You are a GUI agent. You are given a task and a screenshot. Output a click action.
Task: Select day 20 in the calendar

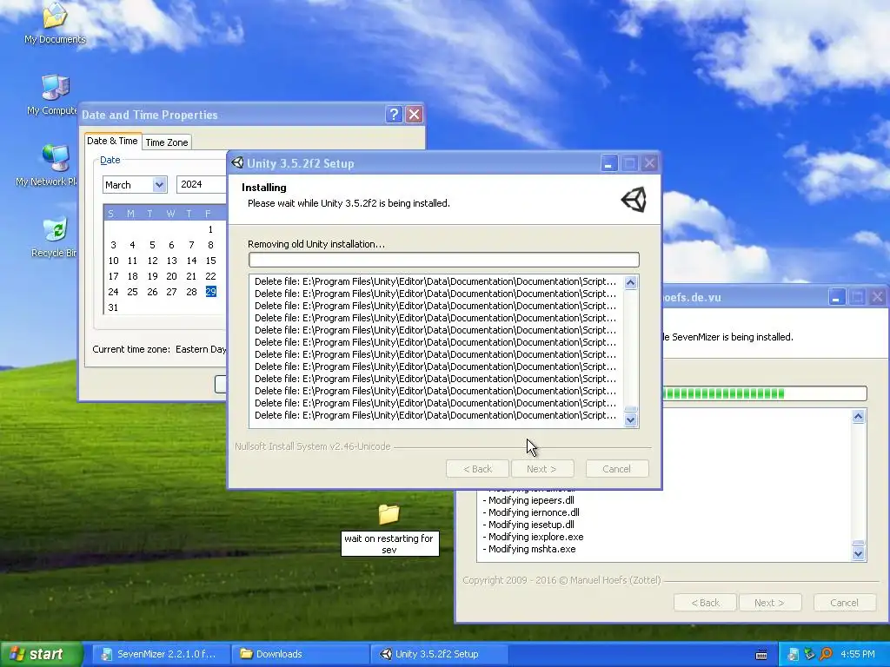pos(171,276)
